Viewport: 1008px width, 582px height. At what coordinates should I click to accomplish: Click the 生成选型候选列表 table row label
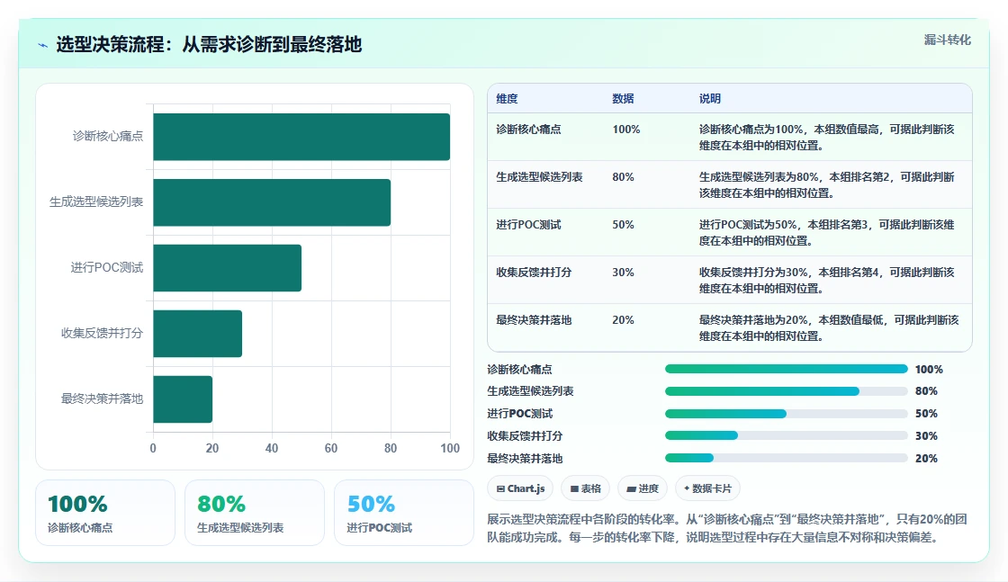pos(539,177)
